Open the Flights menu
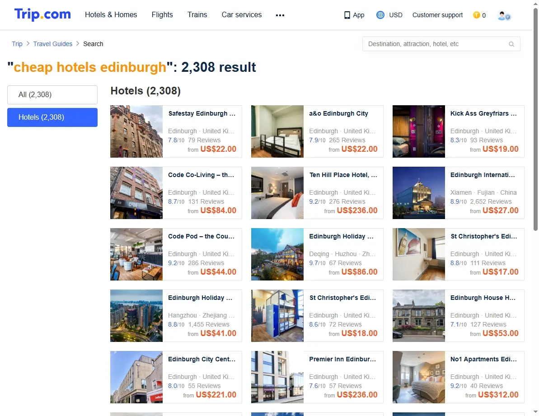Screen dimensions: 539x416 [162, 15]
